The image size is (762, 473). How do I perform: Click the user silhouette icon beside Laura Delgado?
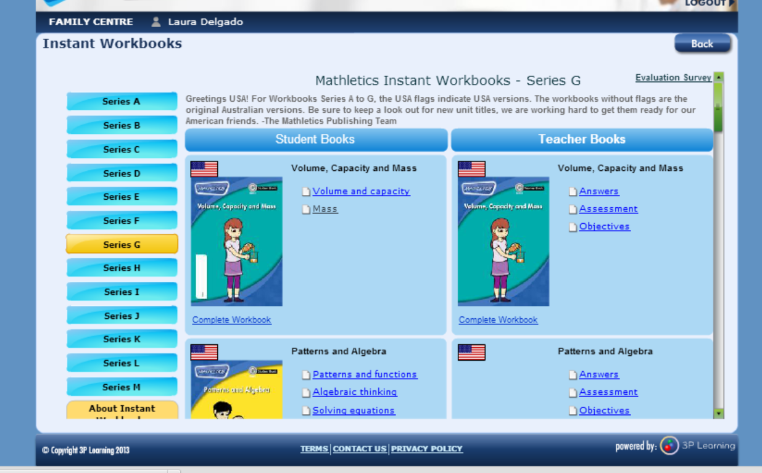click(x=157, y=21)
